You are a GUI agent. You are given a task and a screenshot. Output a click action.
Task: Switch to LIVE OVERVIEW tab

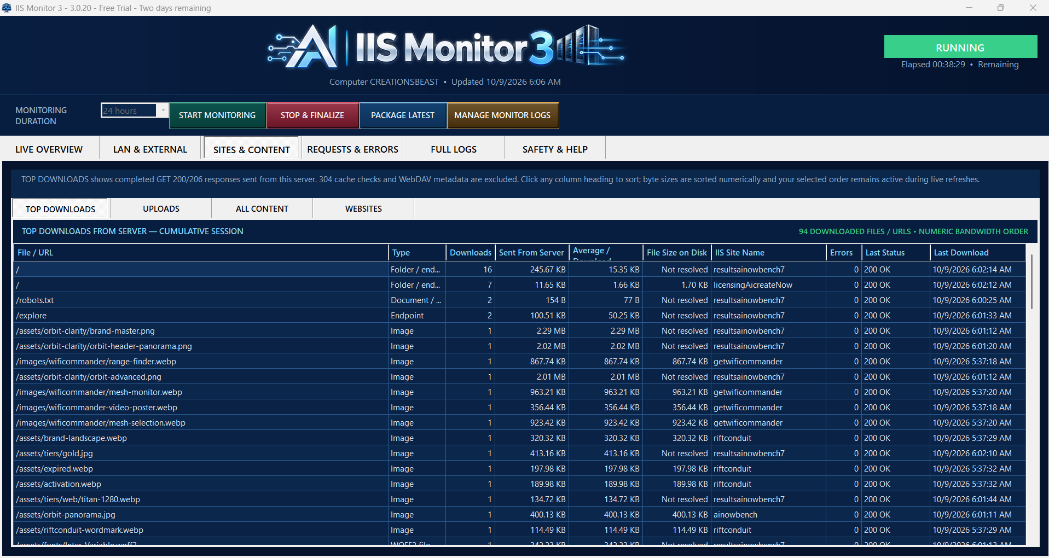coord(49,149)
